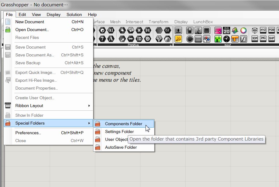Select the File Path (C:/) parameter icon
Image resolution: width=279 pixels, height=187 pixels.
(x=167, y=30)
